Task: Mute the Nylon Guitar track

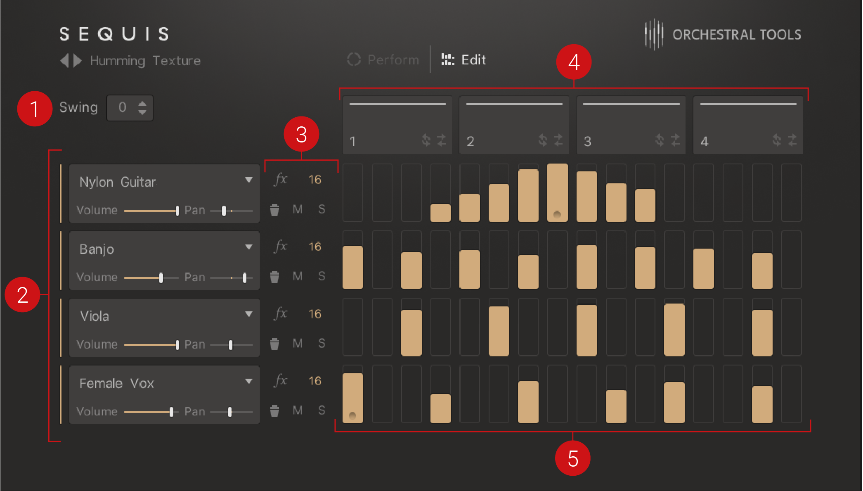Action: 298,209
